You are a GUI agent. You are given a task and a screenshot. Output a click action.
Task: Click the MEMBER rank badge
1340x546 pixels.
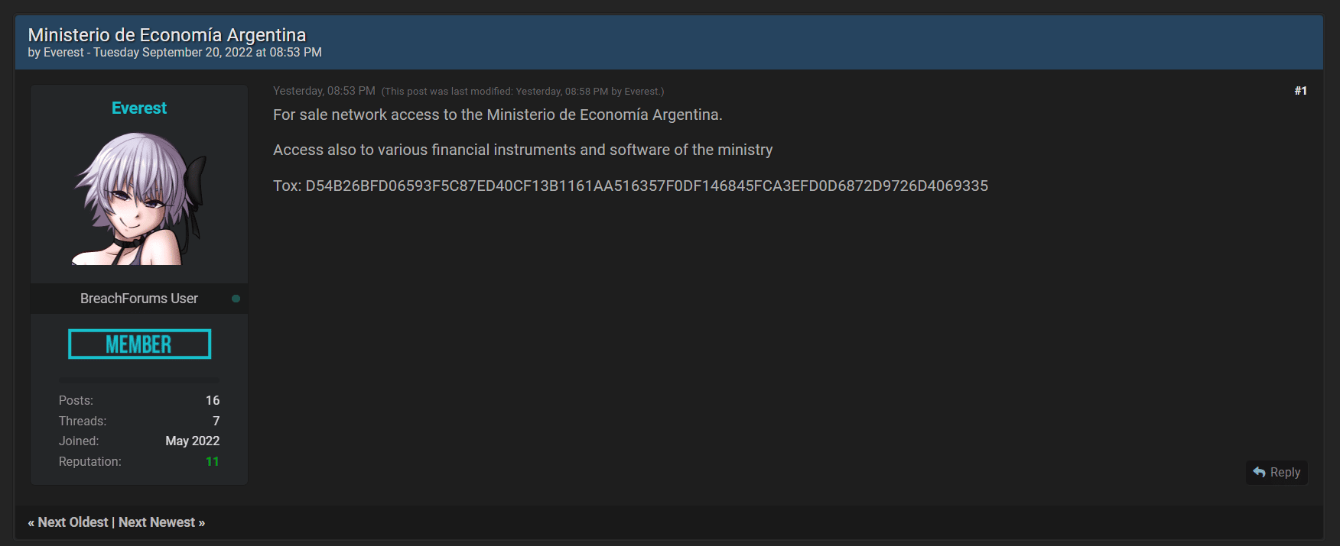pos(139,344)
